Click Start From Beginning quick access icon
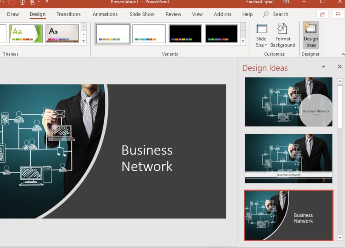Viewport: 345px width, 248px height. 22,2
